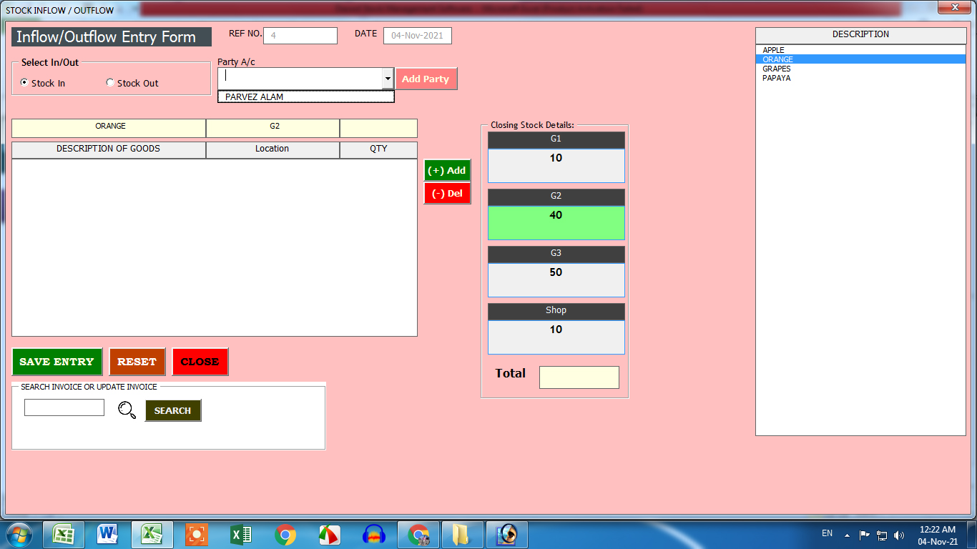Show hidden system tray icons arrow

click(847, 535)
